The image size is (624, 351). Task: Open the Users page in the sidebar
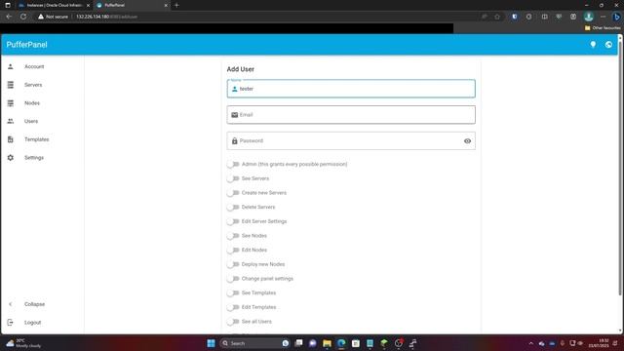tap(42, 121)
